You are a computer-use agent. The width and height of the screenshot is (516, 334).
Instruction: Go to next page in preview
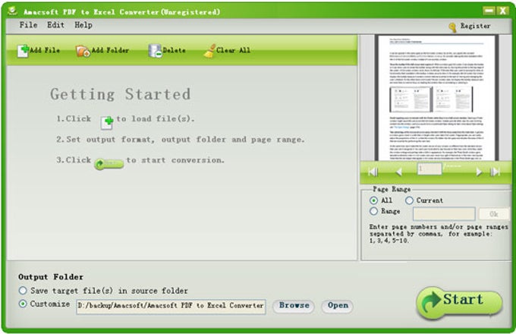tap(479, 172)
